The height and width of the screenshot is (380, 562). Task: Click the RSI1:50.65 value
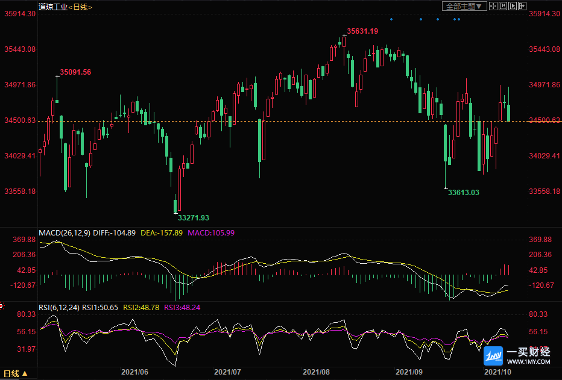(x=100, y=308)
